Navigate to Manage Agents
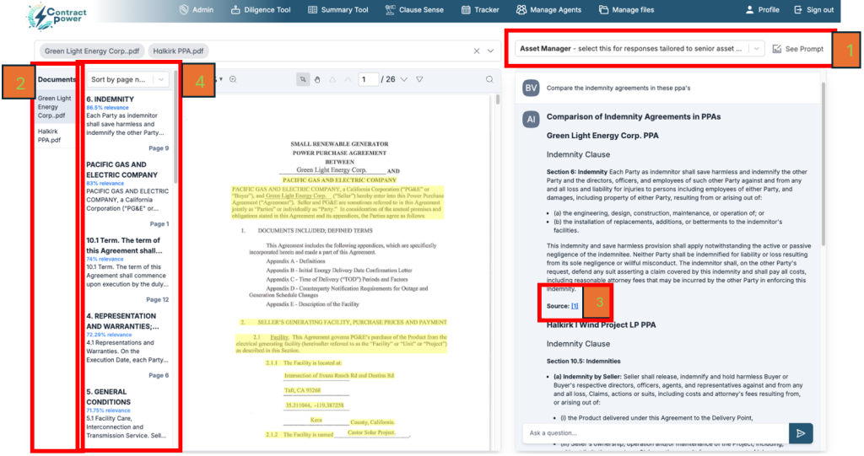The height and width of the screenshot is (456, 864). point(549,10)
